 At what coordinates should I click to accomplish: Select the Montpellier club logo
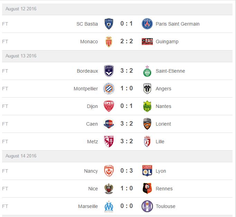tap(109, 89)
